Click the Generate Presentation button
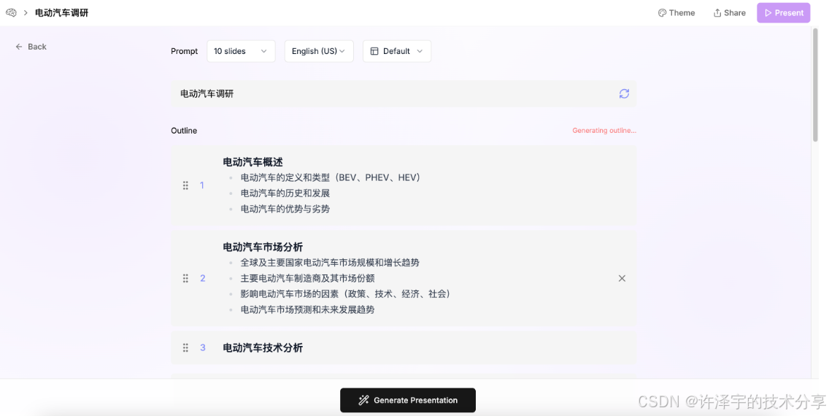This screenshot has height=416, width=829. point(408,400)
